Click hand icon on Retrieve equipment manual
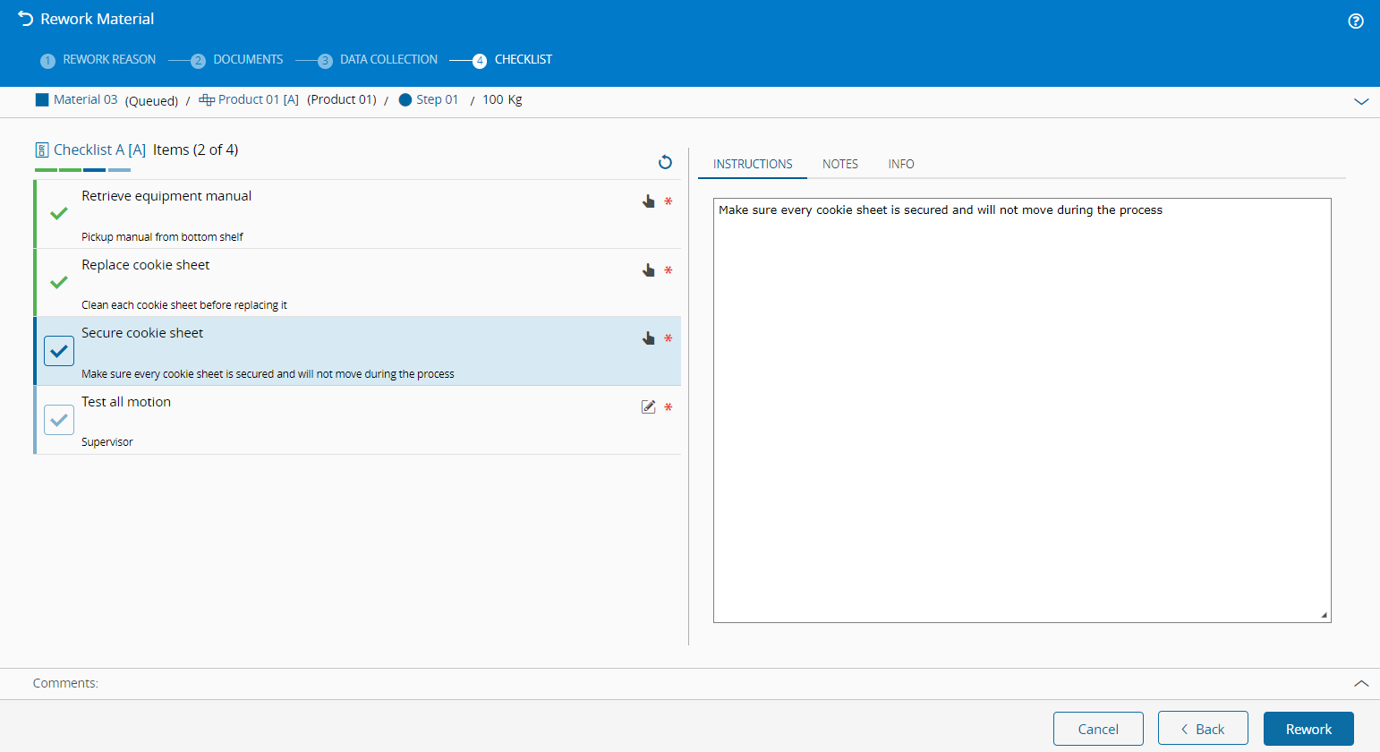This screenshot has height=752, width=1380. pos(649,201)
